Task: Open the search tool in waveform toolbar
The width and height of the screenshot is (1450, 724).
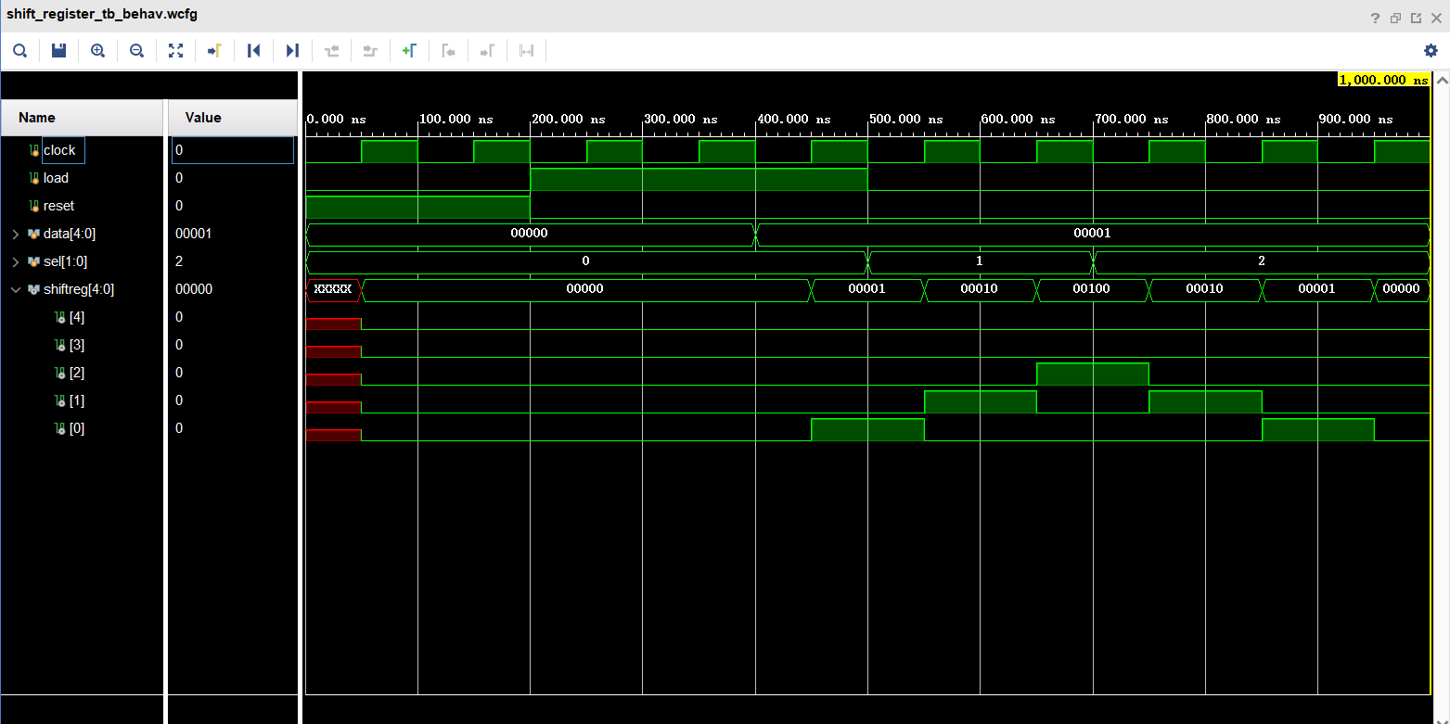Action: [19, 51]
